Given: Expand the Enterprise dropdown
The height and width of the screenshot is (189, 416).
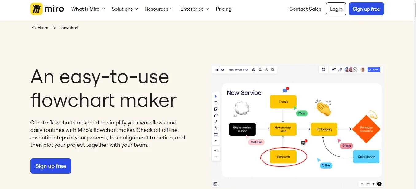Looking at the screenshot, I should (195, 9).
